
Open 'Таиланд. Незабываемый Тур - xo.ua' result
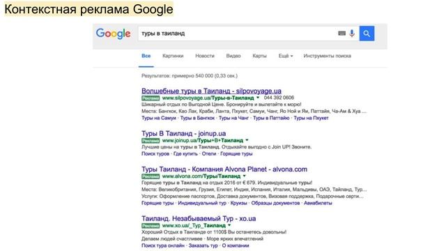click(x=199, y=218)
